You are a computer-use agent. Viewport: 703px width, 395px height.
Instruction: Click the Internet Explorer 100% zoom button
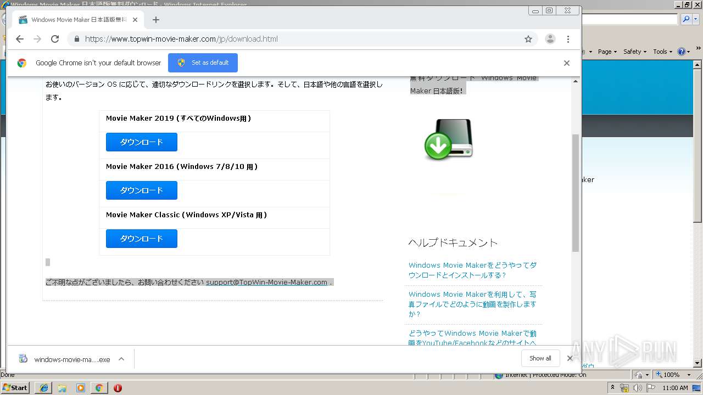click(667, 375)
